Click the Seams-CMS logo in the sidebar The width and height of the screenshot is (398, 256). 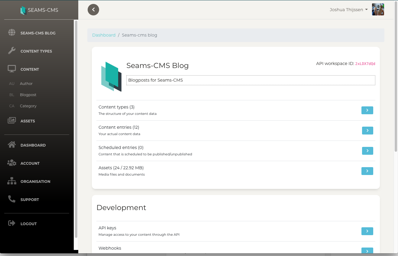pos(23,10)
